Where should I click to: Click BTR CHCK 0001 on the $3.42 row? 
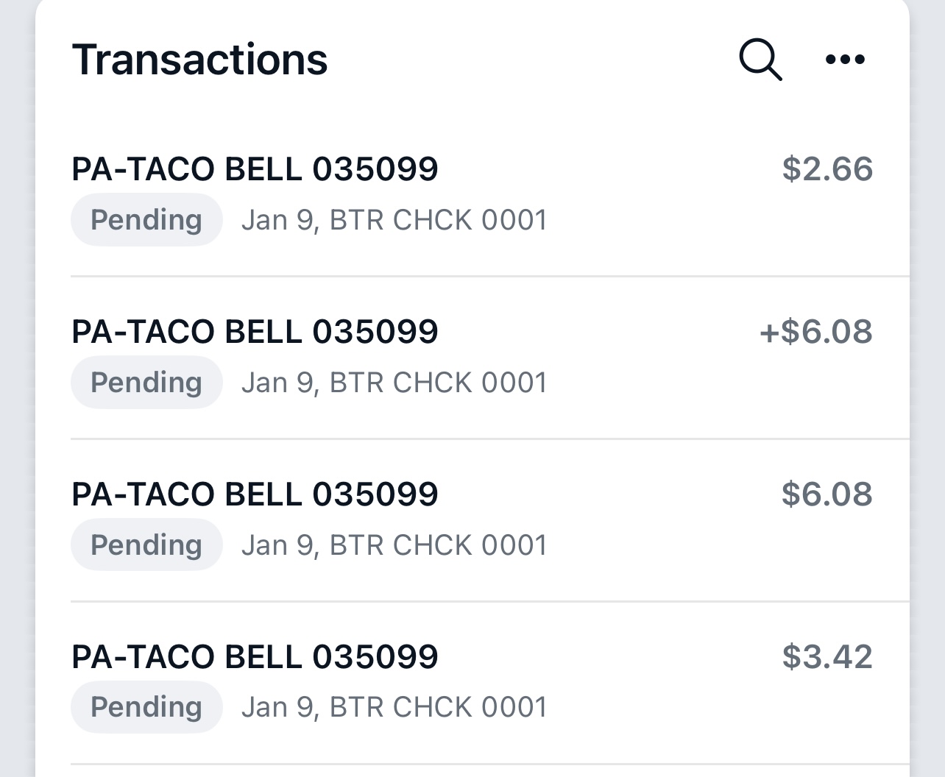point(439,707)
